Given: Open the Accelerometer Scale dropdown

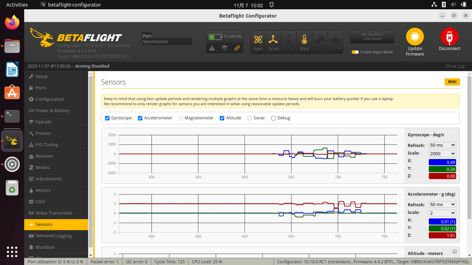Looking at the screenshot, I should [442, 213].
